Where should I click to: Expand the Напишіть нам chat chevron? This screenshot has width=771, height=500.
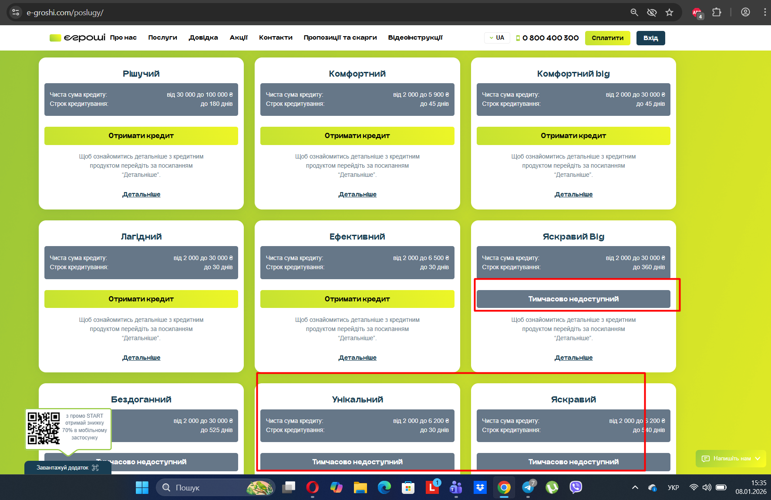click(758, 459)
